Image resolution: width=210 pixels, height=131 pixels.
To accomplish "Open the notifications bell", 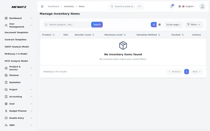I will (x=171, y=6).
